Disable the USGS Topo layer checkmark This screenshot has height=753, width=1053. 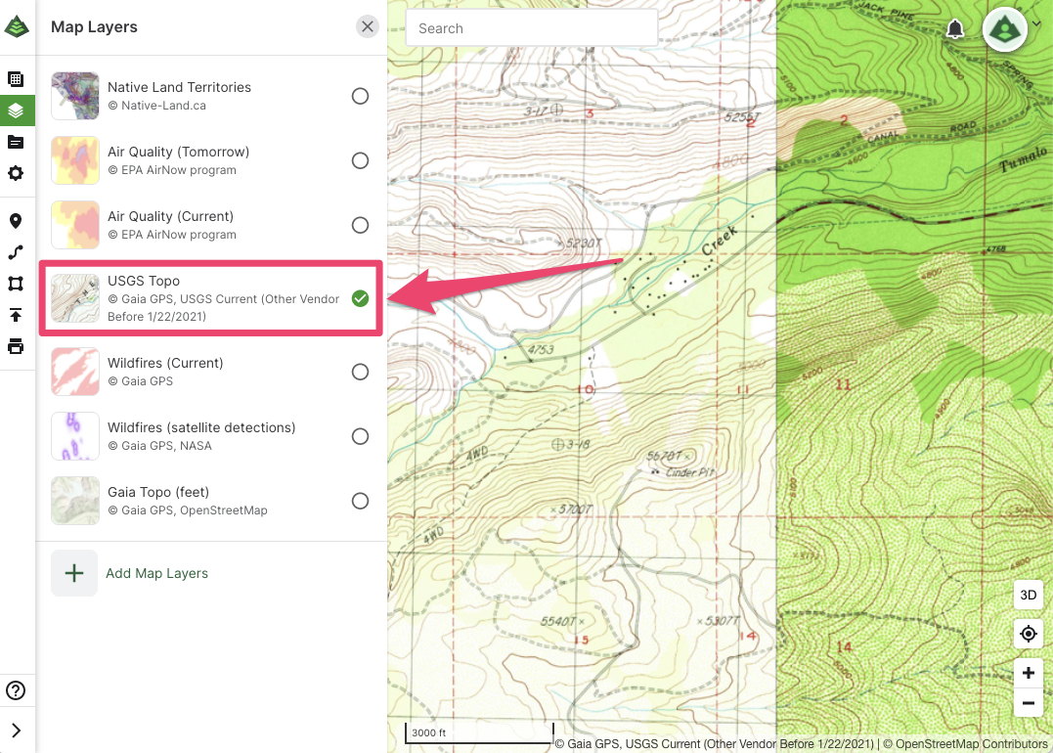[360, 298]
